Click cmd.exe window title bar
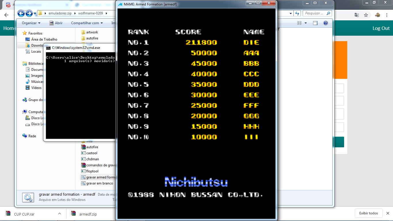The image size is (393, 221). click(79, 48)
